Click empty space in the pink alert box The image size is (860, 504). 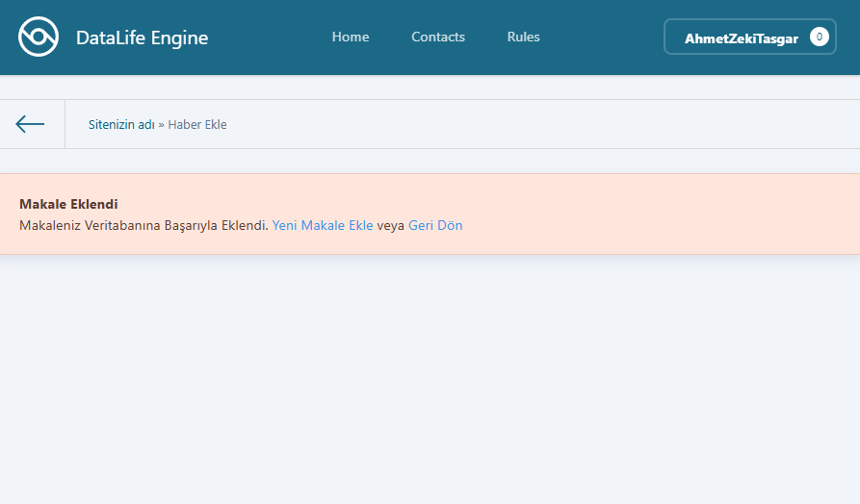(655, 214)
